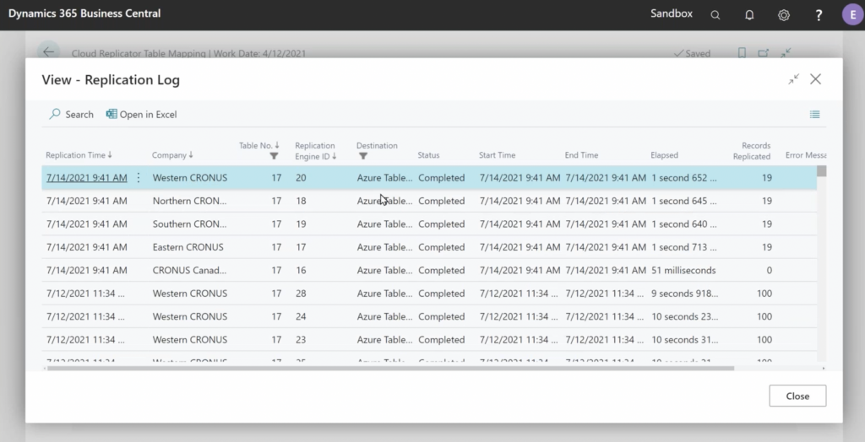This screenshot has width=865, height=442.
Task: Expand the dialog to full screen
Action: tap(793, 79)
